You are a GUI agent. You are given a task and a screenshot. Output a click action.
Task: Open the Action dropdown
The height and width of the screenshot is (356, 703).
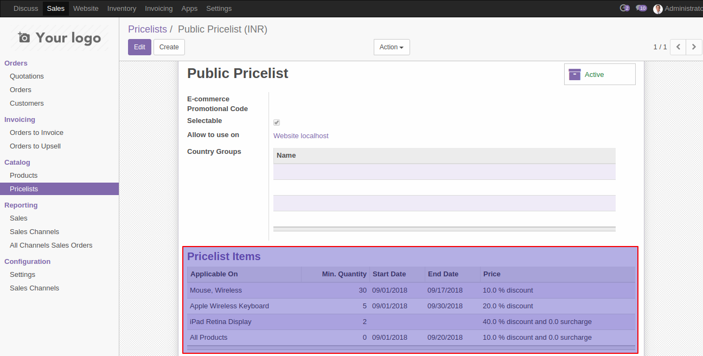[391, 47]
